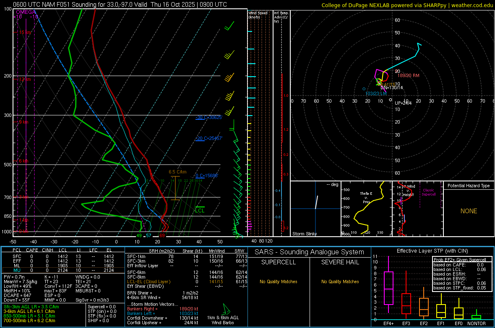The width and height of the screenshot is (495, 328).
Task: Click the surface temperature value 69
Action: pyautogui.click(x=162, y=235)
